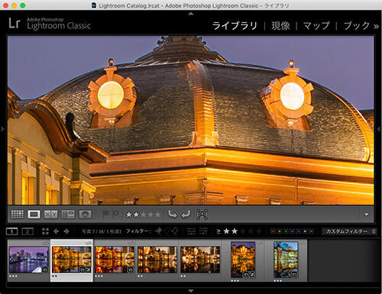Filter by rejected photos
This screenshot has width=382, height=294.
pyautogui.click(x=175, y=231)
